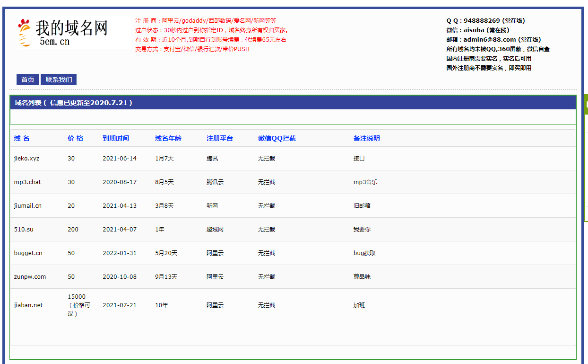
Task: Select the zunpw.com domain entry
Action: pos(30,277)
